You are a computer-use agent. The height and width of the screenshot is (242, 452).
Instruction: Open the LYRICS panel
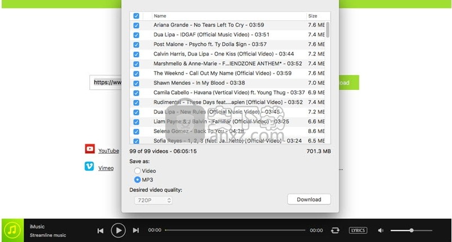(x=358, y=230)
